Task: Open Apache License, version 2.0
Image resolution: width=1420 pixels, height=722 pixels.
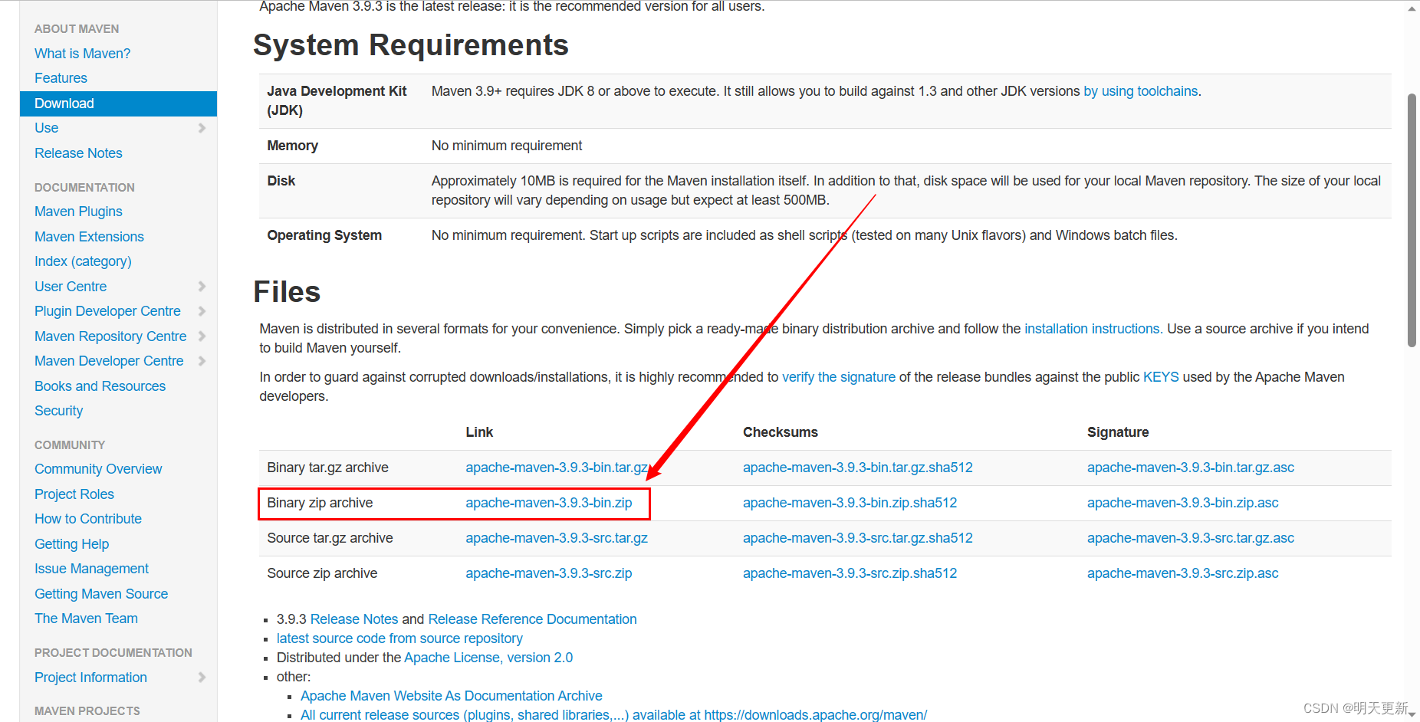Action: (x=488, y=658)
